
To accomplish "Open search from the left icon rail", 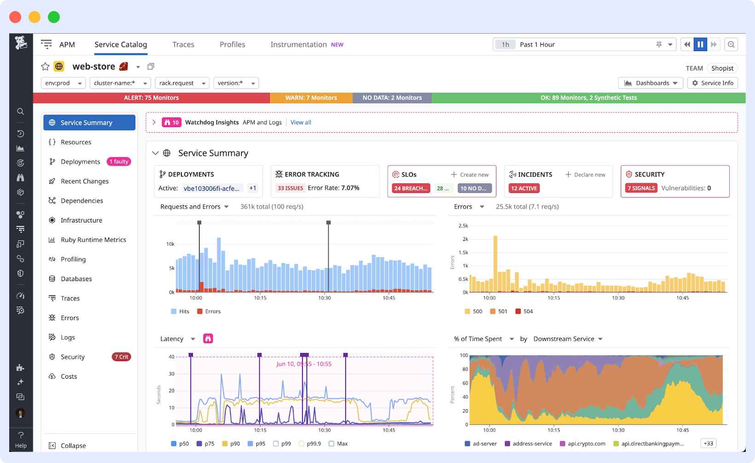I will pos(20,111).
